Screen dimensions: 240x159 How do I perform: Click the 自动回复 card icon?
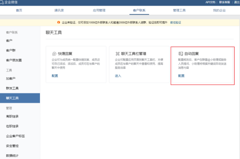pyautogui.click(x=181, y=54)
